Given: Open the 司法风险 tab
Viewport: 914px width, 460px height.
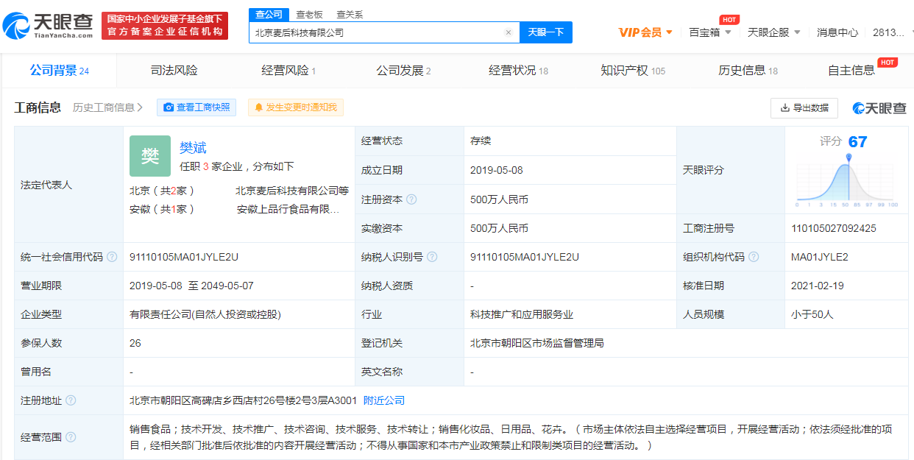Looking at the screenshot, I should [x=174, y=71].
